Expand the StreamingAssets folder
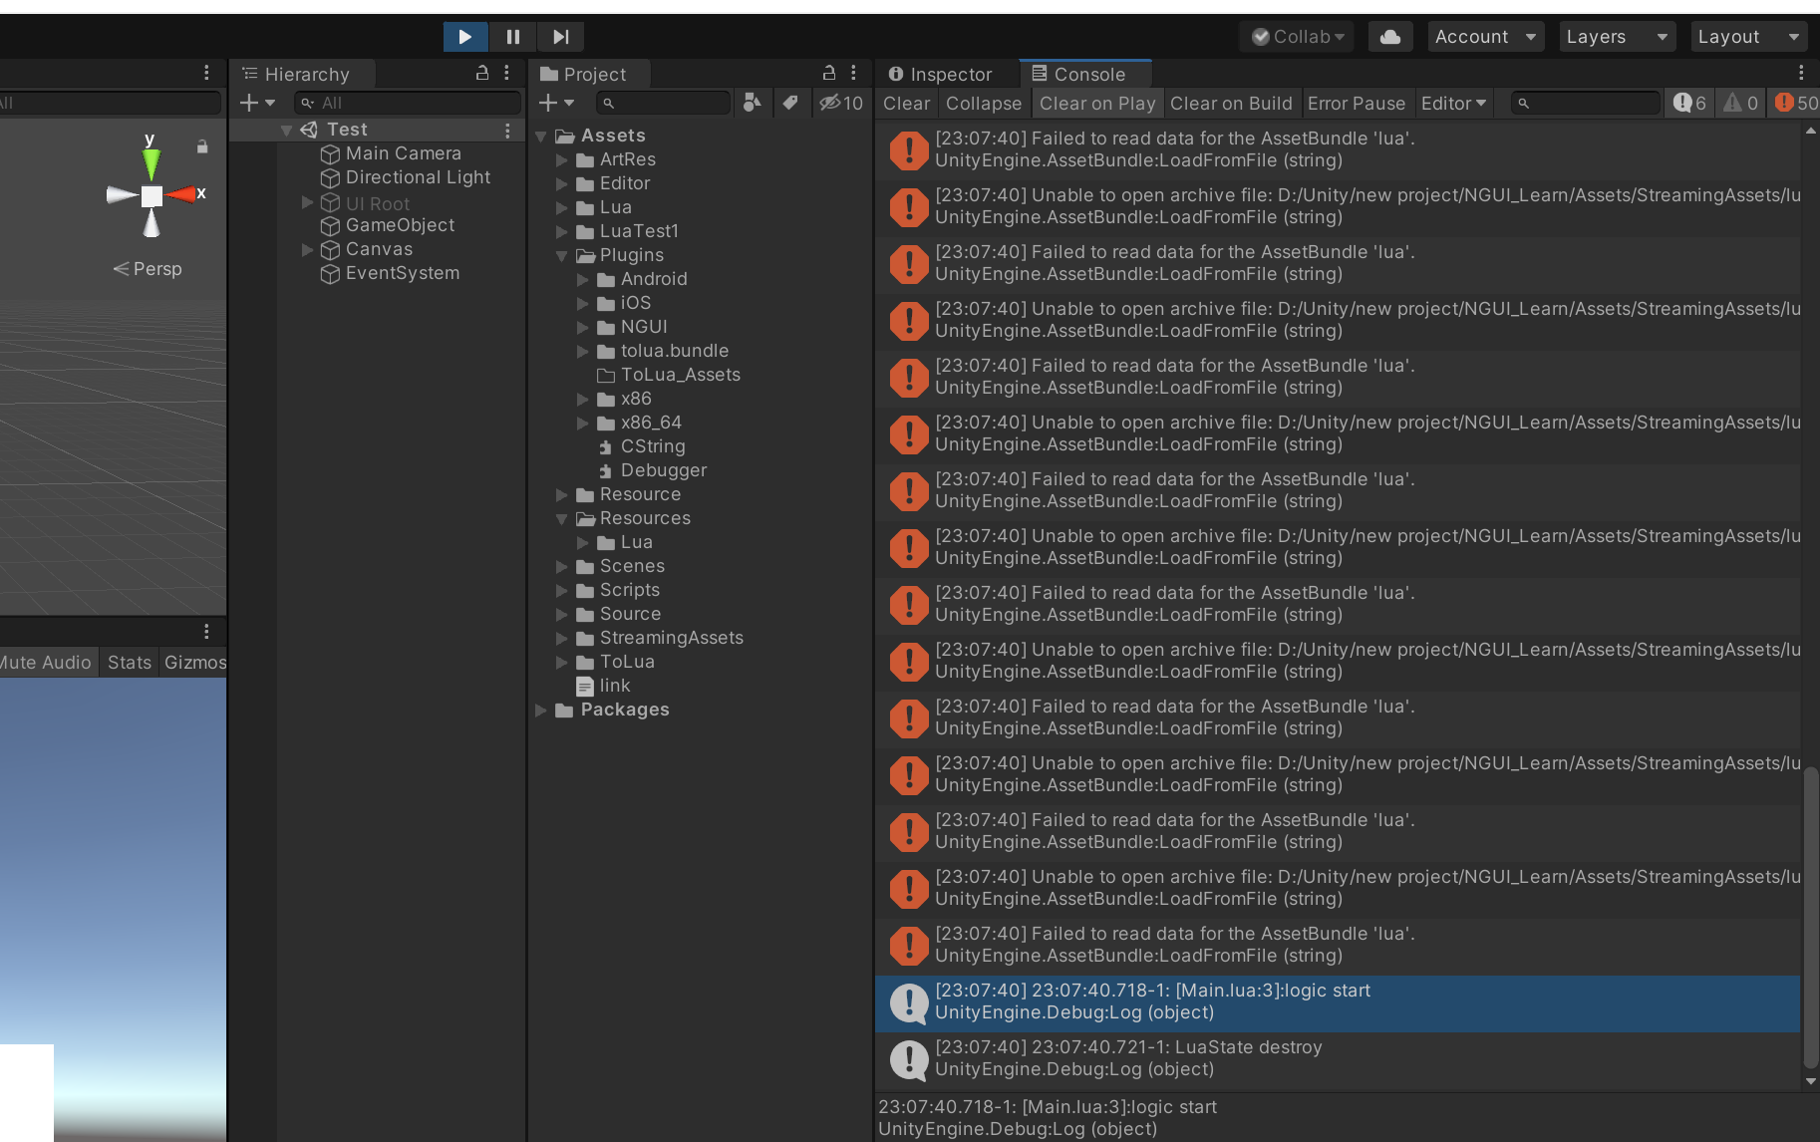1820x1142 pixels. (x=562, y=638)
